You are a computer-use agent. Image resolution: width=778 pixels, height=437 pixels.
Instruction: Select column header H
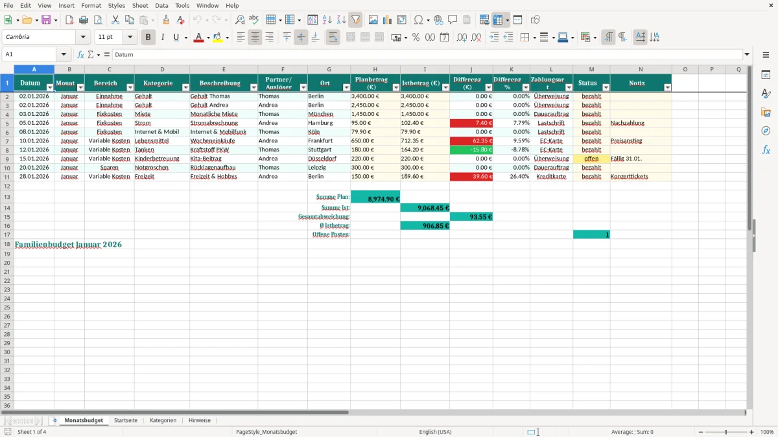point(375,69)
